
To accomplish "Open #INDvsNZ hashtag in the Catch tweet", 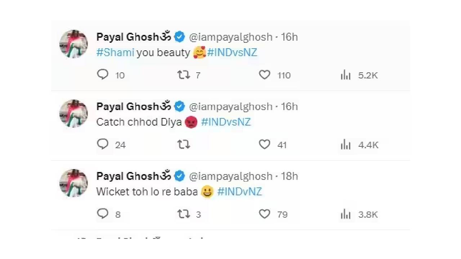I will pyautogui.click(x=226, y=122).
